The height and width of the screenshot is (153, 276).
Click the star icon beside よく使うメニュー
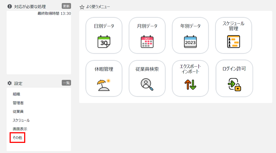coord(82,7)
